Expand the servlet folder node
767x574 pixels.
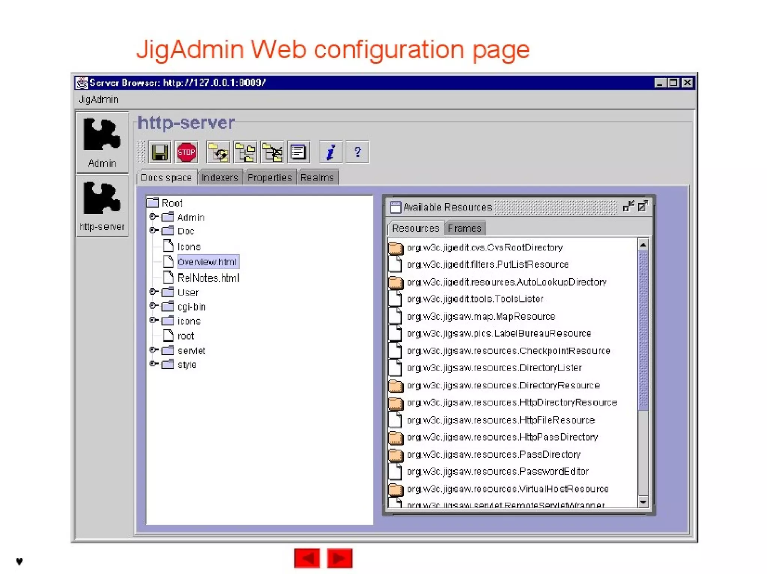pos(154,350)
